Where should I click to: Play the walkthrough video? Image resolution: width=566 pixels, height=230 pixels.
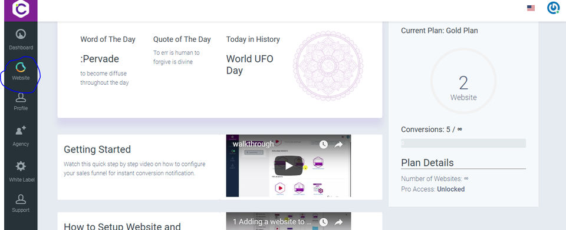coord(288,165)
